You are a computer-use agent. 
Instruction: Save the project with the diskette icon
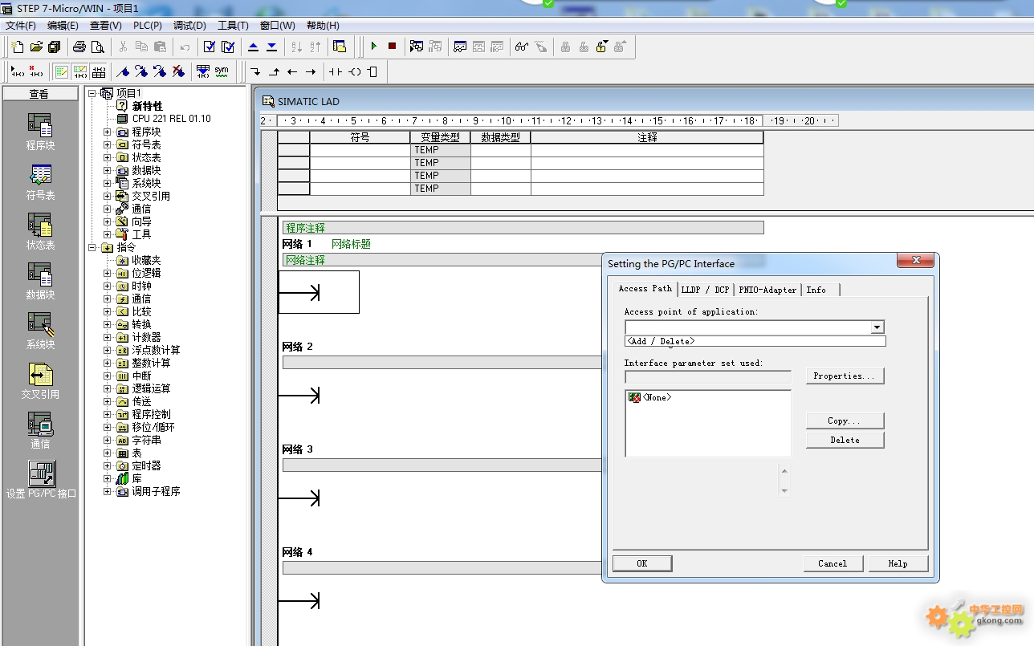(55, 47)
